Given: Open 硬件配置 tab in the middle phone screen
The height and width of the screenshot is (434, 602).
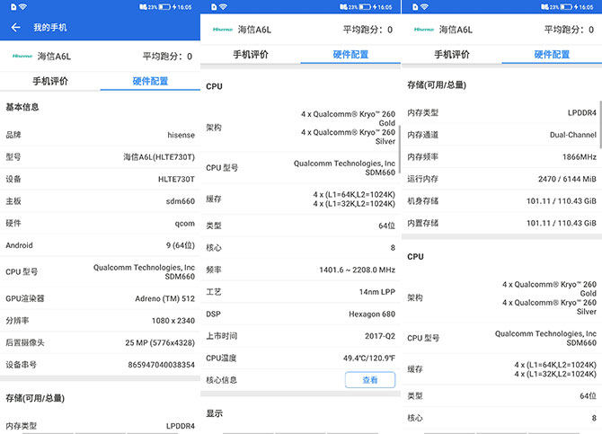Looking at the screenshot, I should pyautogui.click(x=350, y=55).
